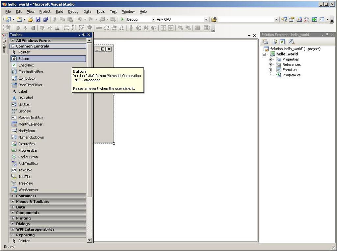Click View Class Diagram icon in Solution Explorer
This screenshot has height=251, width=337.
click(292, 42)
